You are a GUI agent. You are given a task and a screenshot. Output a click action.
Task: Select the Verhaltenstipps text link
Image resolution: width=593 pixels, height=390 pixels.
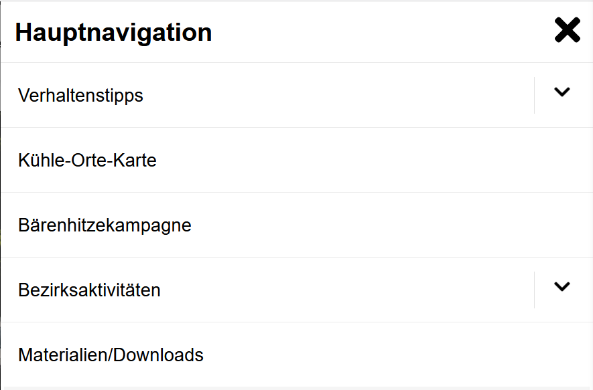(81, 96)
